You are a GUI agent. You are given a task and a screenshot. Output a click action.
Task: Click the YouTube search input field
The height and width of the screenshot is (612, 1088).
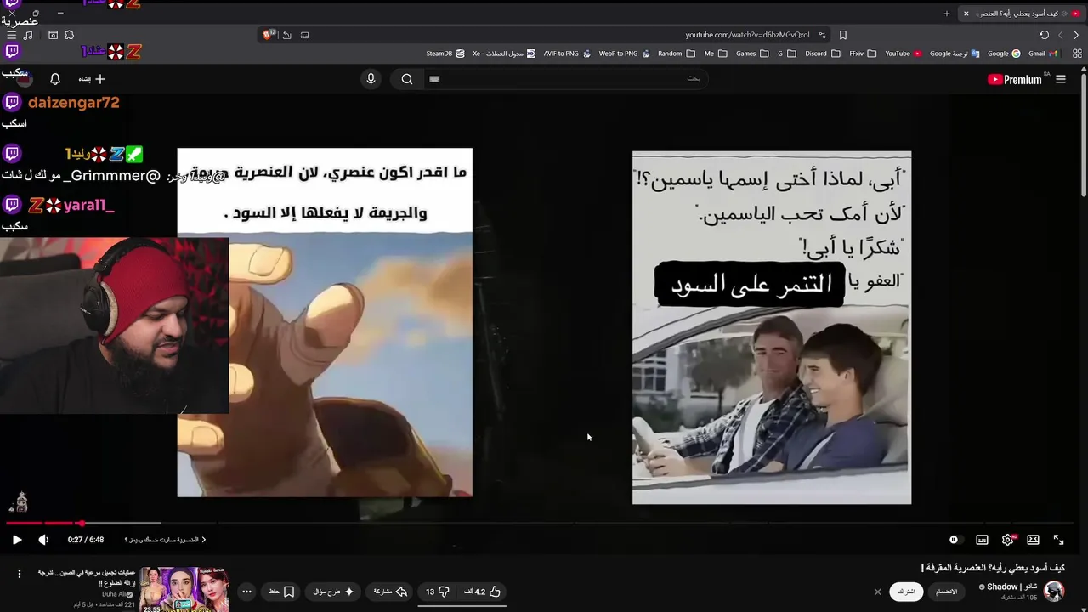[565, 79]
